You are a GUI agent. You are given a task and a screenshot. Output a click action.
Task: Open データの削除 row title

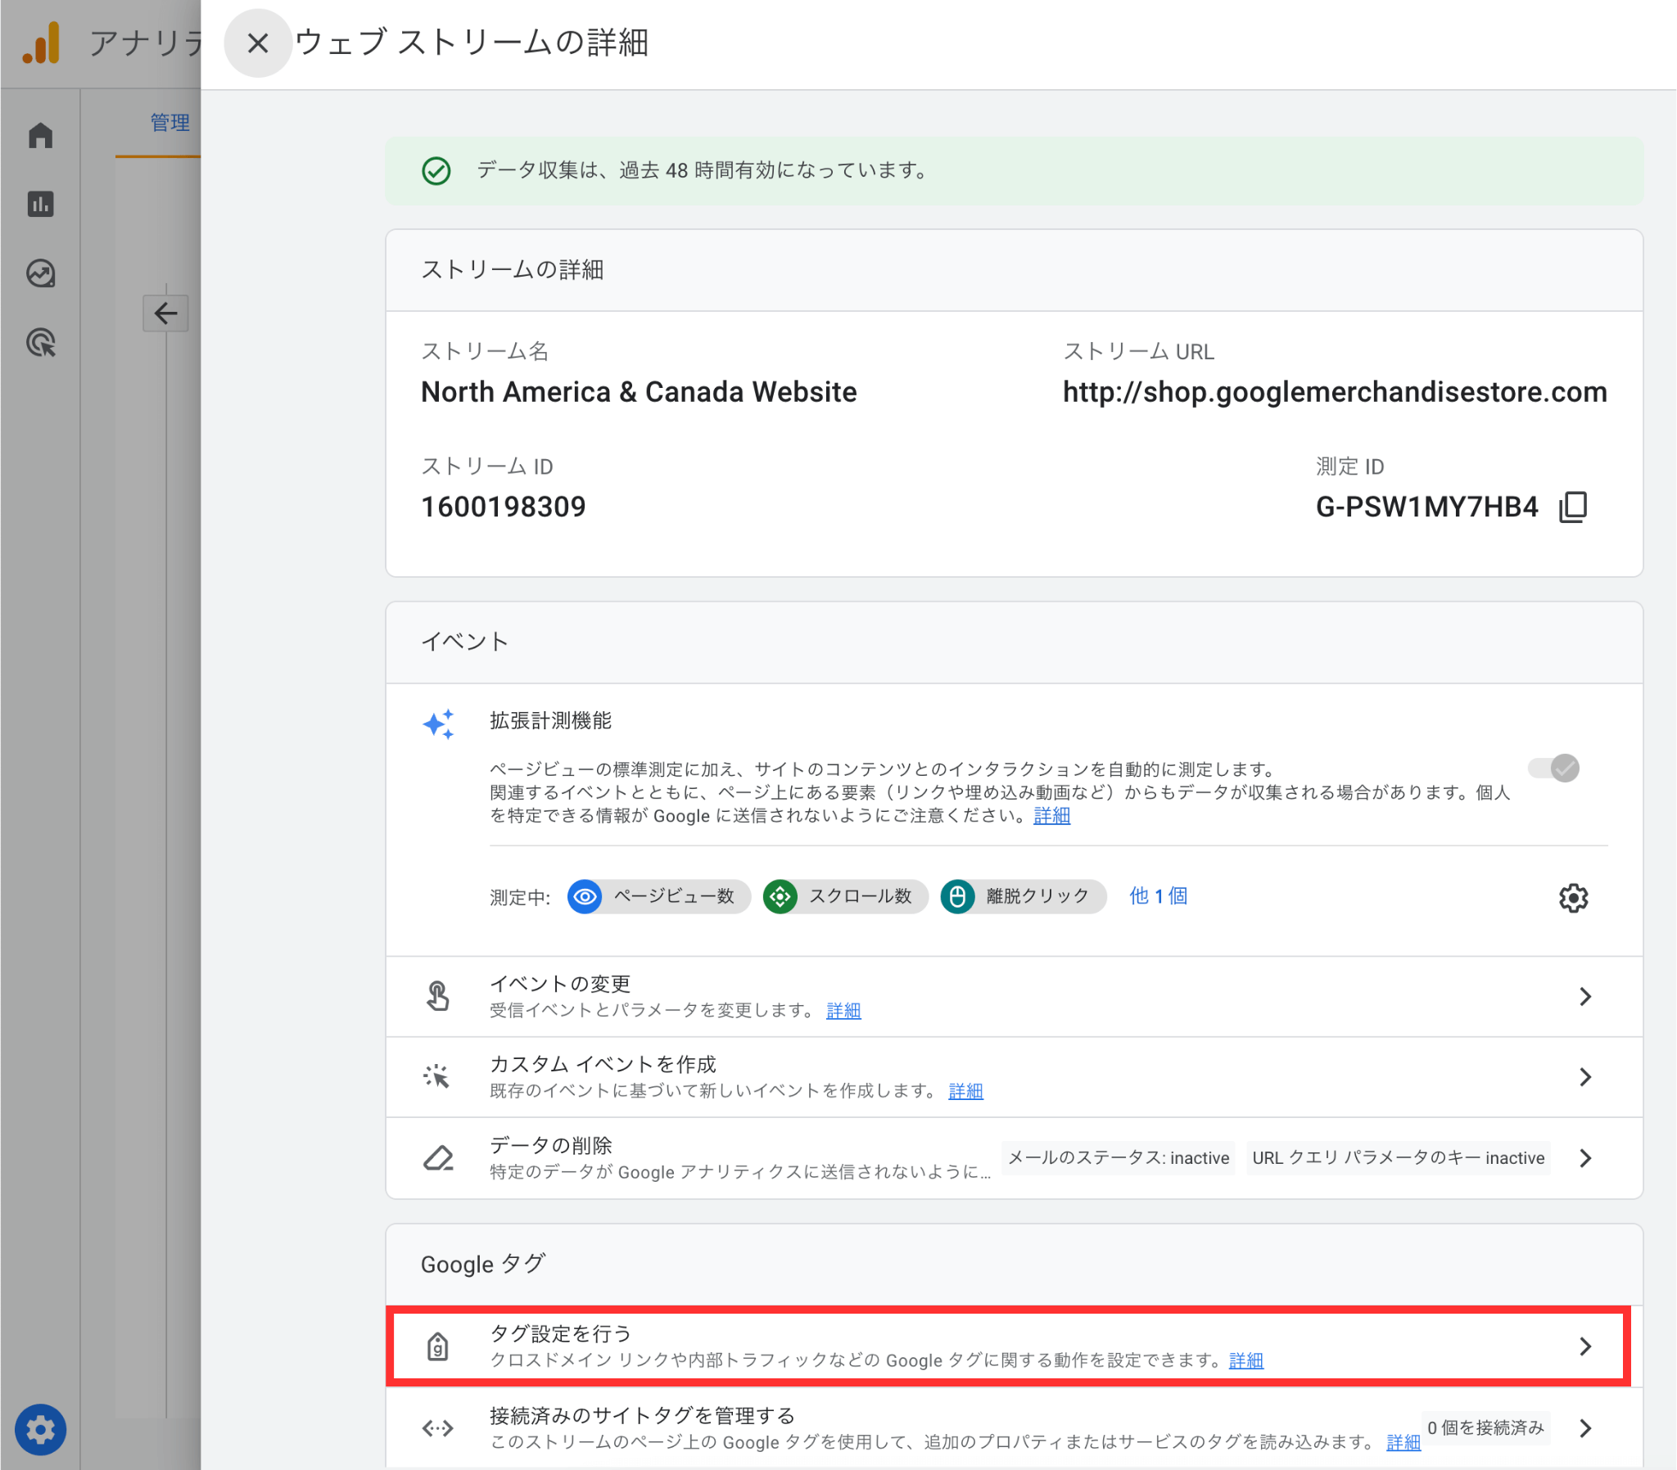coord(550,1146)
